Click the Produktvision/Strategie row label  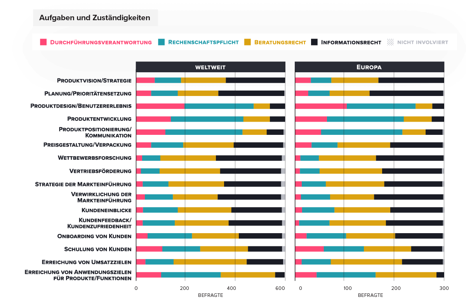coord(94,80)
